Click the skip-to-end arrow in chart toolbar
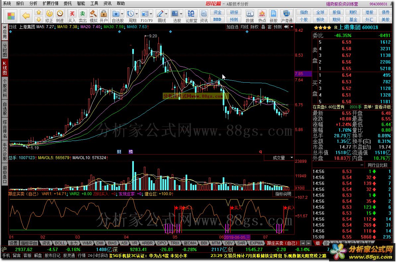The width and height of the screenshot is (396, 262). [286, 27]
